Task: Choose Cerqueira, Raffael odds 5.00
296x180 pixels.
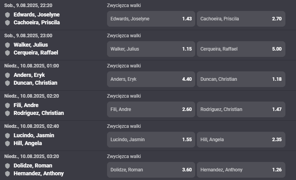Action: [241, 49]
